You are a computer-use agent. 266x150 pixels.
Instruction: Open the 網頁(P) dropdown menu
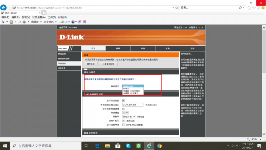pos(36,22)
